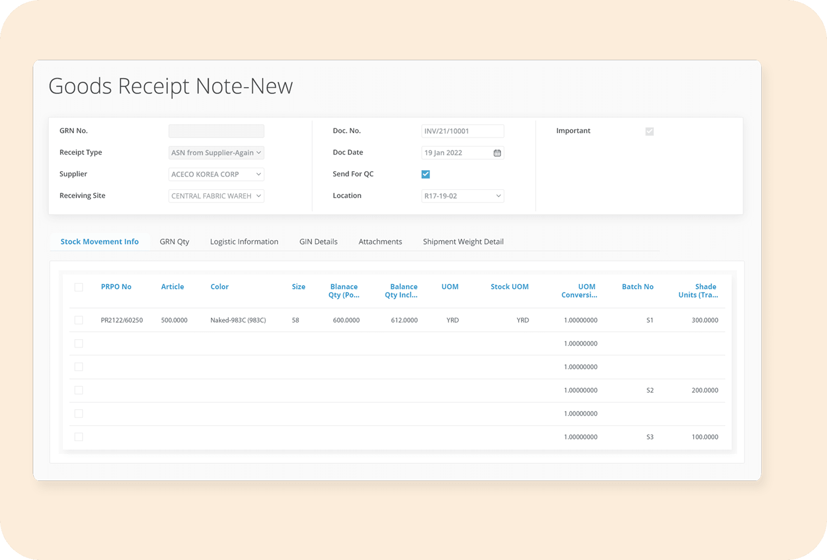Toggle the Important checkbox
Screen dimensions: 827x560
649,131
